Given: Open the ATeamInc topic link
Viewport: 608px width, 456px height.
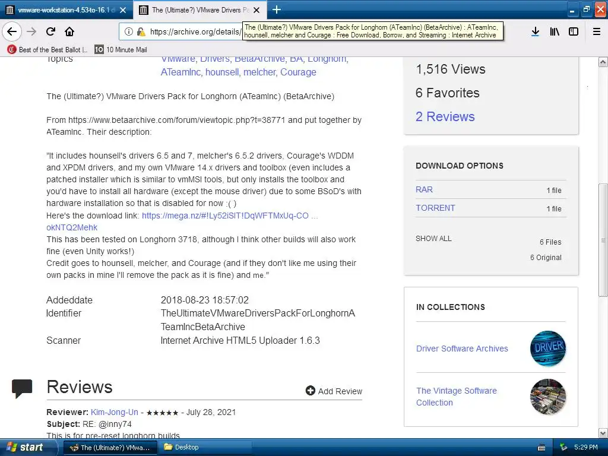Looking at the screenshot, I should [x=180, y=72].
